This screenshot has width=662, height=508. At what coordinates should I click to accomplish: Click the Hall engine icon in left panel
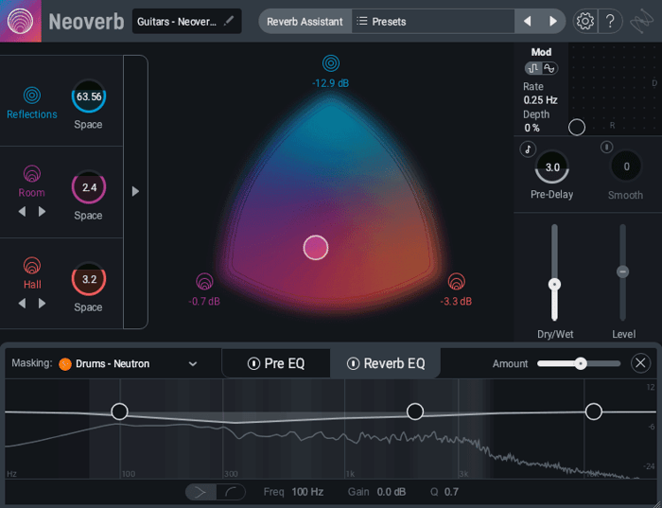pyautogui.click(x=32, y=266)
